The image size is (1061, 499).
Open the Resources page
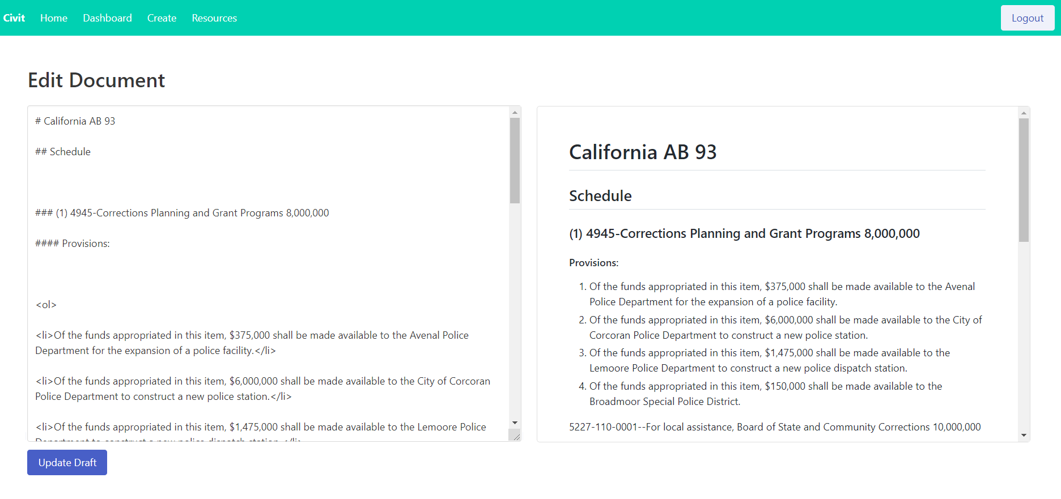[214, 18]
